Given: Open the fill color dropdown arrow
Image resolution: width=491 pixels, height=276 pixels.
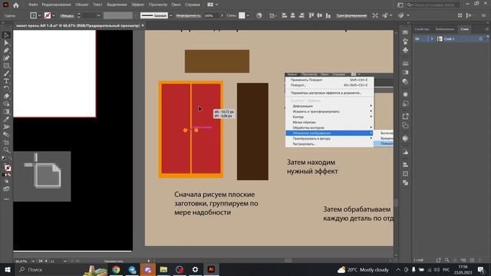Looking at the screenshot, I should coord(39,15).
